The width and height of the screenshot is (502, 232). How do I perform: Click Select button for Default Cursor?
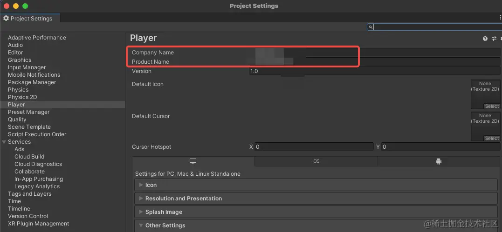click(x=492, y=139)
